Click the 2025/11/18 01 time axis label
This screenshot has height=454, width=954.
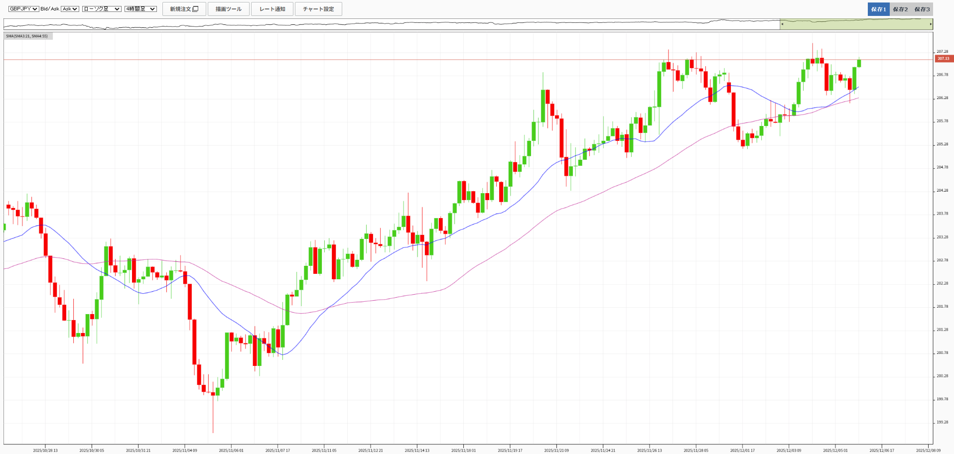pyautogui.click(x=463, y=451)
